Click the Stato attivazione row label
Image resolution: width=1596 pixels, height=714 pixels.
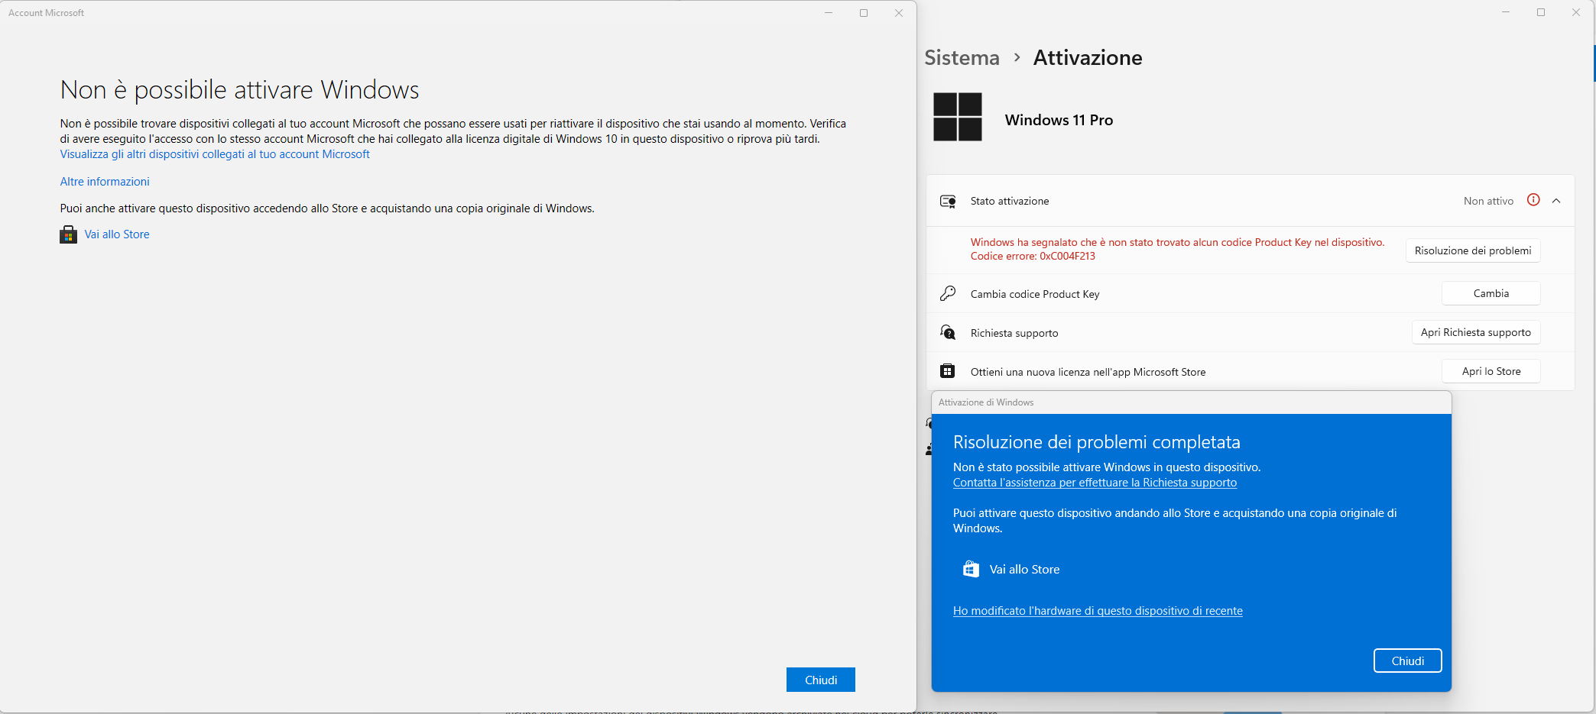tap(1010, 201)
